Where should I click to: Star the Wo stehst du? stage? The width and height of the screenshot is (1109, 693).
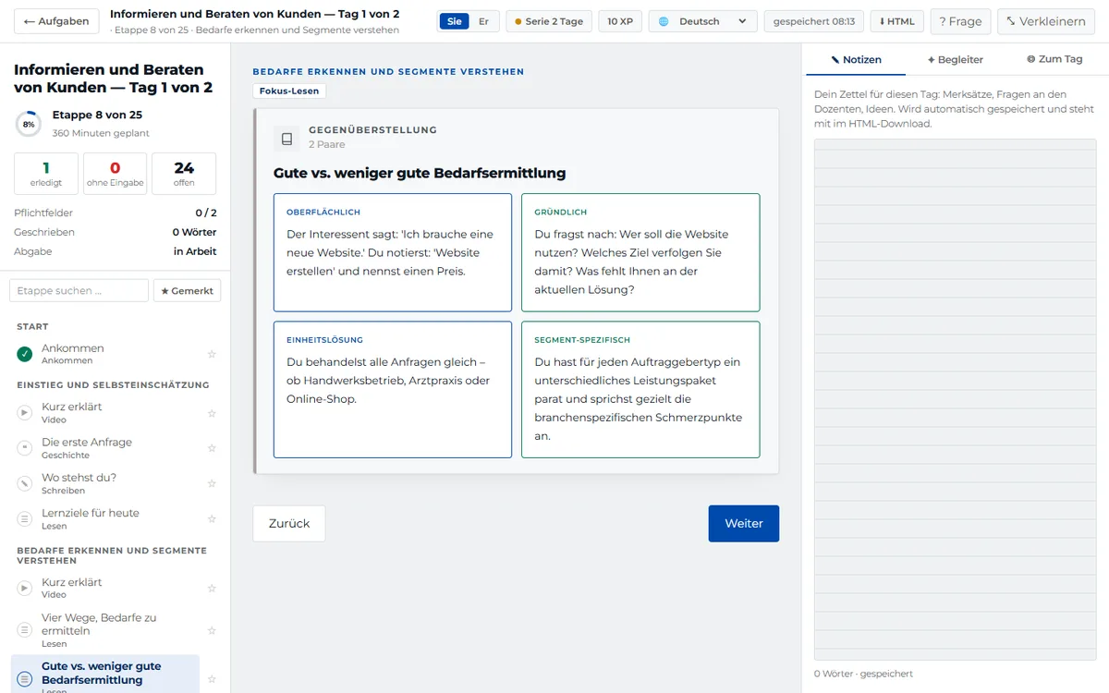(x=212, y=483)
